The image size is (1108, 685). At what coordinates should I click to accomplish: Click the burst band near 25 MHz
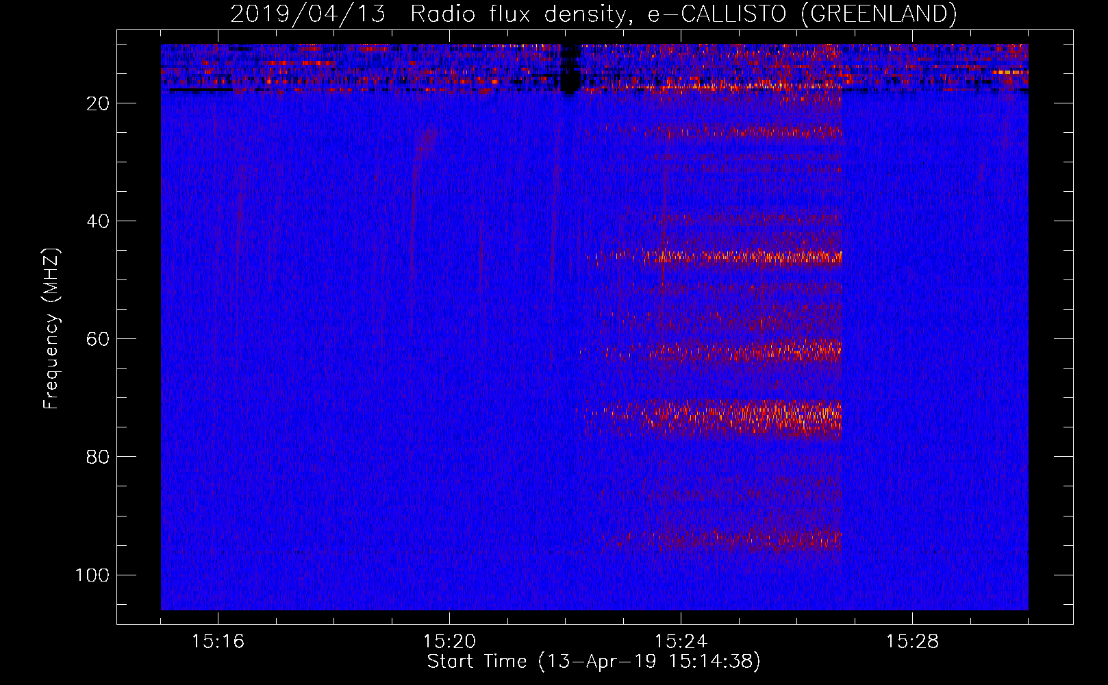(714, 131)
